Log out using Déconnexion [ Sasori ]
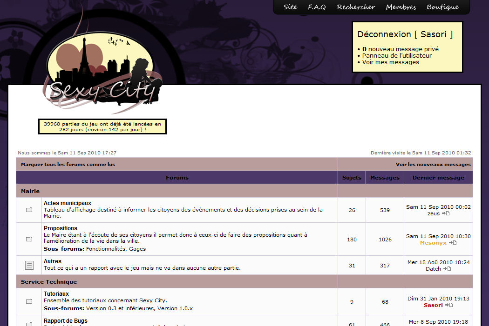The width and height of the screenshot is (489, 326). [405, 34]
